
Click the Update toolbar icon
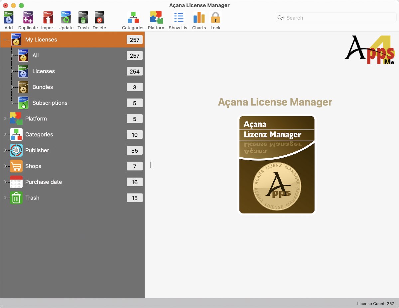(66, 17)
